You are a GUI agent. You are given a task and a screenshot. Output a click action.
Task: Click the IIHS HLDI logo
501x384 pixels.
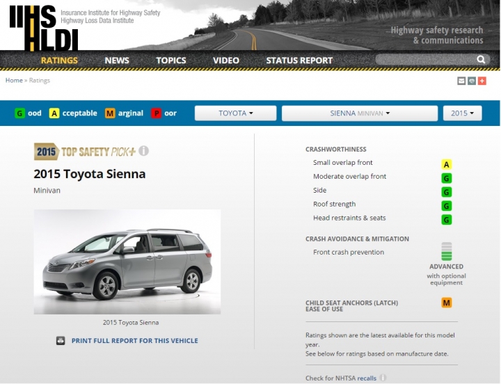coord(44,28)
